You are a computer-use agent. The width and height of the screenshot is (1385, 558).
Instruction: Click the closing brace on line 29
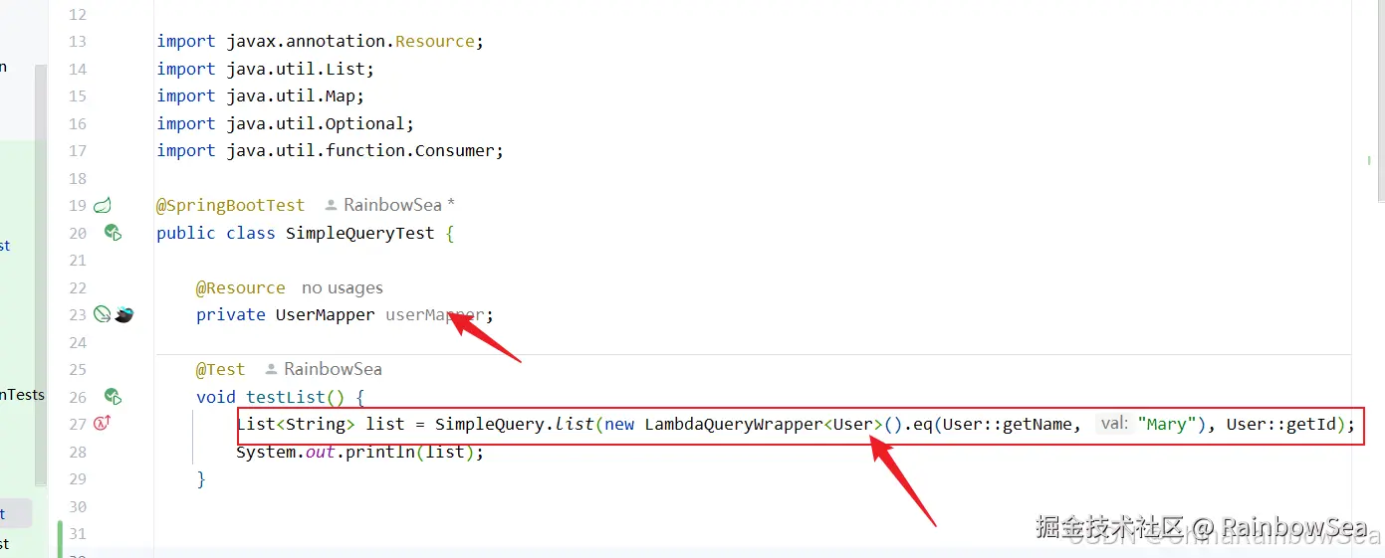click(200, 478)
